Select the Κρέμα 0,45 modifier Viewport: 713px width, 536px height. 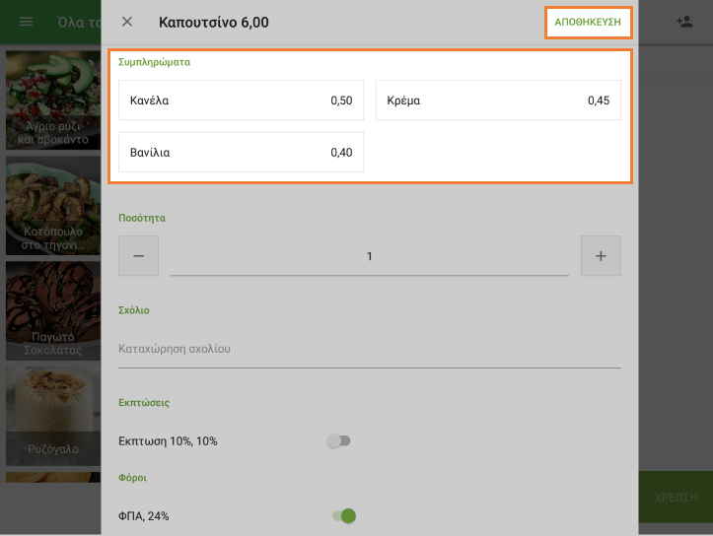tap(498, 100)
